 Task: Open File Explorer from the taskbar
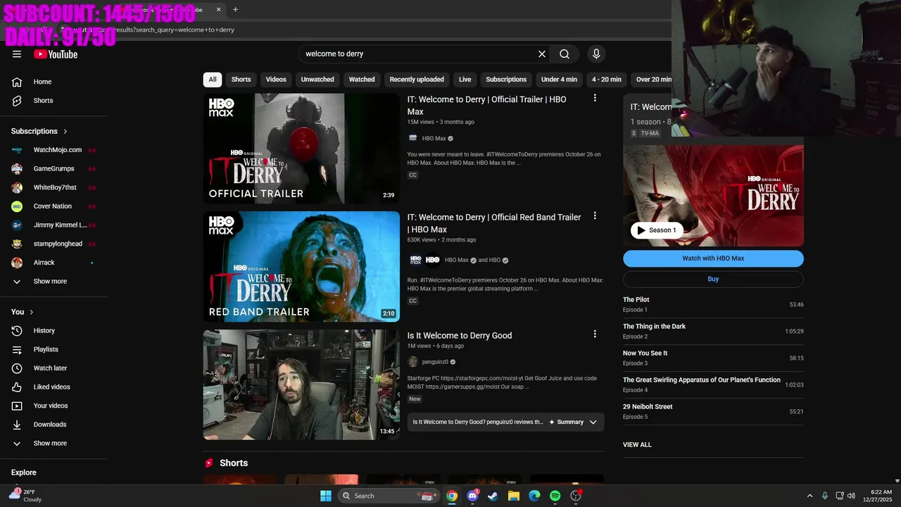point(513,496)
